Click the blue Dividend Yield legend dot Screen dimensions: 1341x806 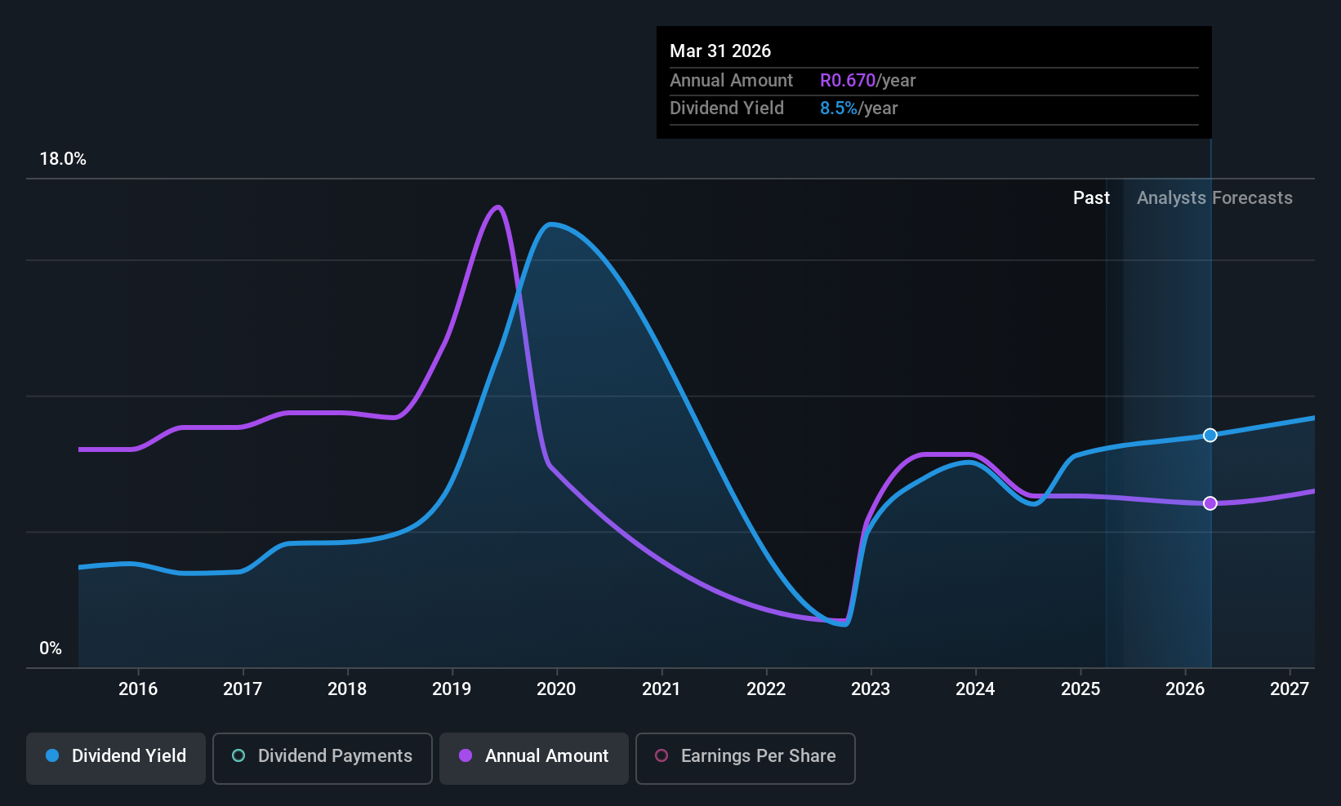(52, 755)
